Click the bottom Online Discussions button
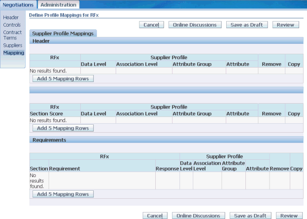 pyautogui.click(x=198, y=216)
